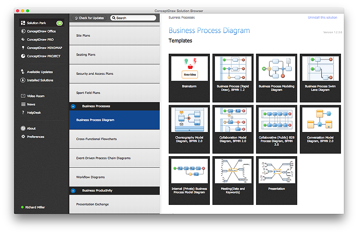Click the Video Room play icon
This screenshot has width=358, height=234.
[x=23, y=96]
